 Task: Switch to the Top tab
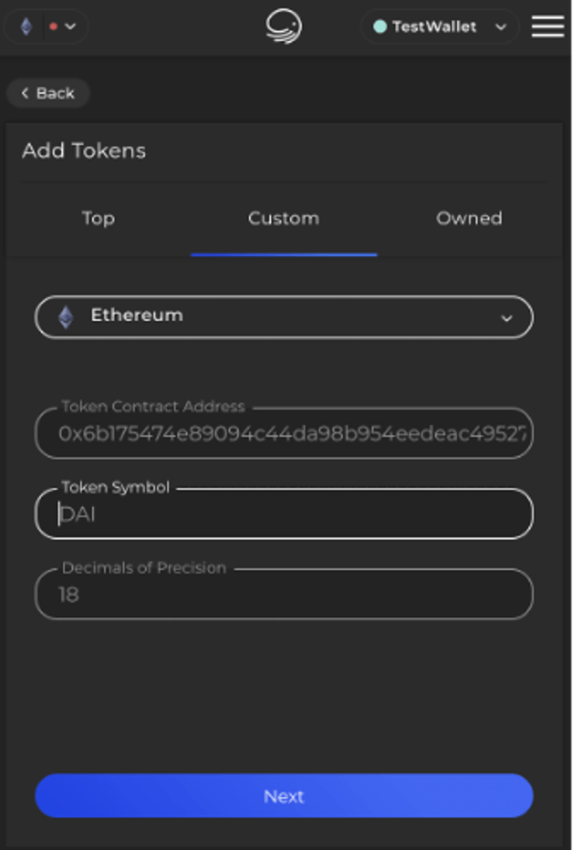pos(97,218)
